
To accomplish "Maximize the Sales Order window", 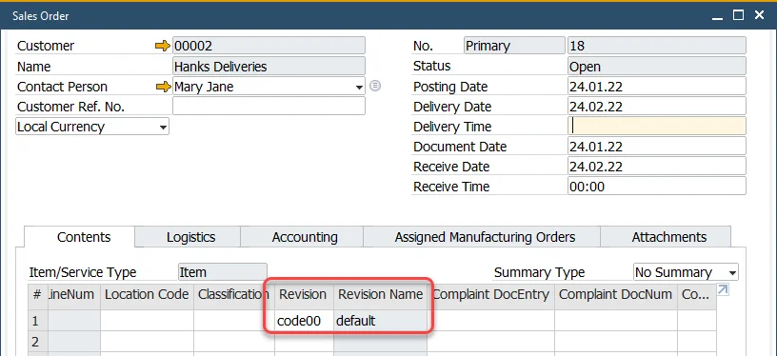I will click(738, 15).
